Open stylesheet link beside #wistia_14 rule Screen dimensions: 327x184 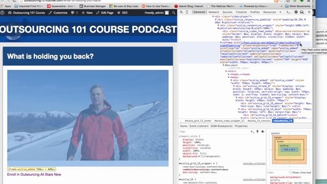[254, 179]
